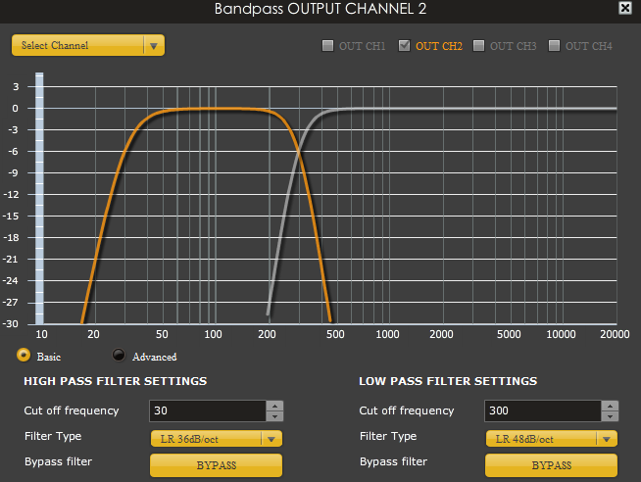
Task: Decrease high pass cut off frequency with down arrow
Action: (x=274, y=416)
